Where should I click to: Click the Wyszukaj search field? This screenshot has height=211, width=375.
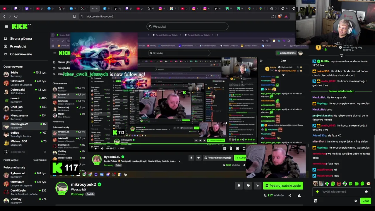click(x=187, y=26)
